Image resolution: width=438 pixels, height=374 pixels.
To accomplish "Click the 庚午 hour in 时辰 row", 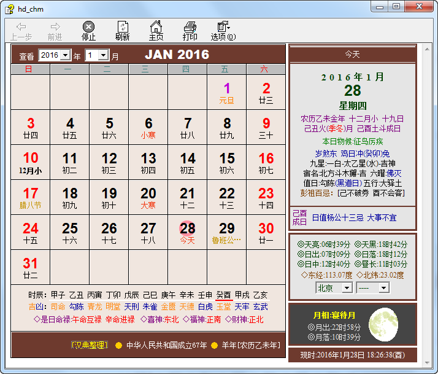I will tap(169, 295).
